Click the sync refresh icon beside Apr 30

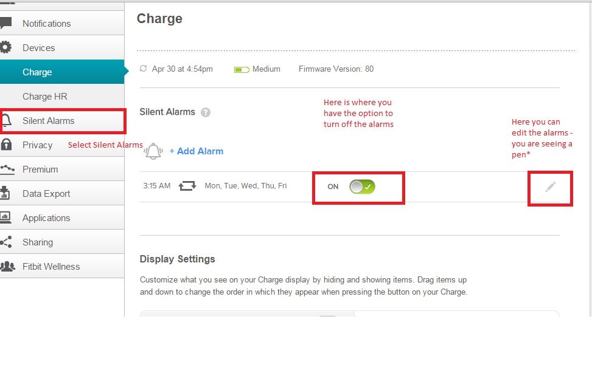click(x=143, y=69)
